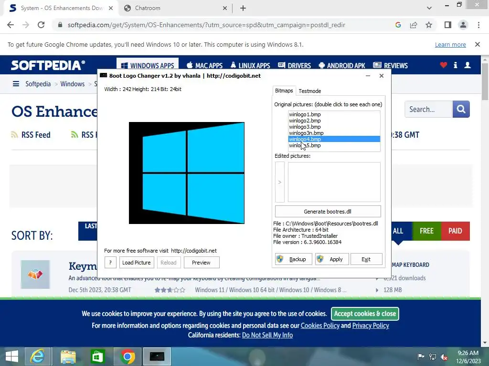This screenshot has width=489, height=366.
Task: Click the RSS Feed orange icon
Action: 14,135
